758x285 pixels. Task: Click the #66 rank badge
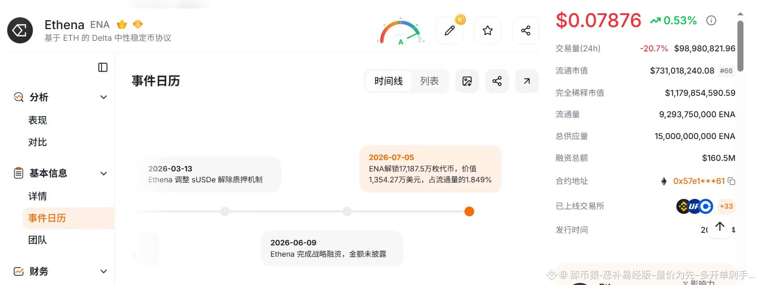[x=726, y=71]
